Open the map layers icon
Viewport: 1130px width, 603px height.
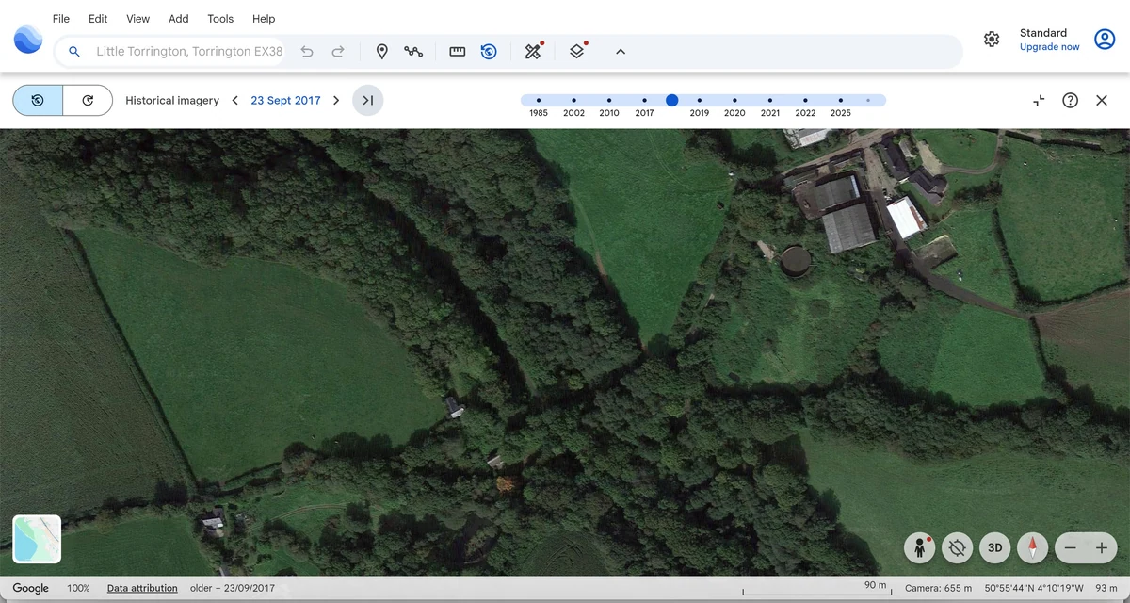(577, 51)
